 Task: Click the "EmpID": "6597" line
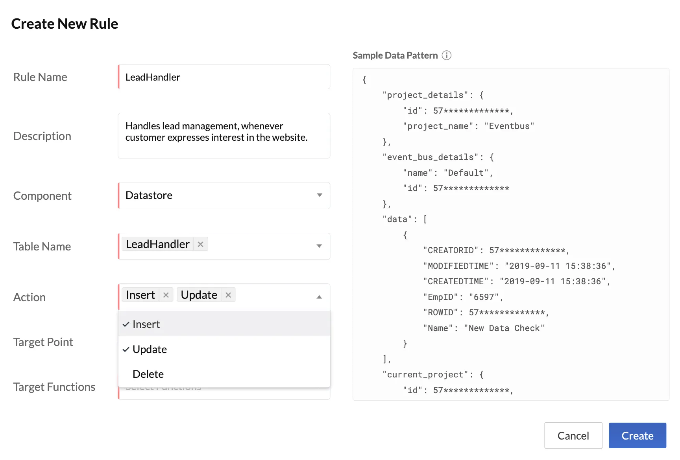463,297
